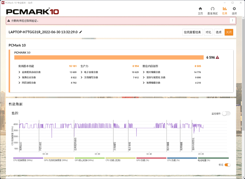Click the question mark help icon

coord(232,21)
